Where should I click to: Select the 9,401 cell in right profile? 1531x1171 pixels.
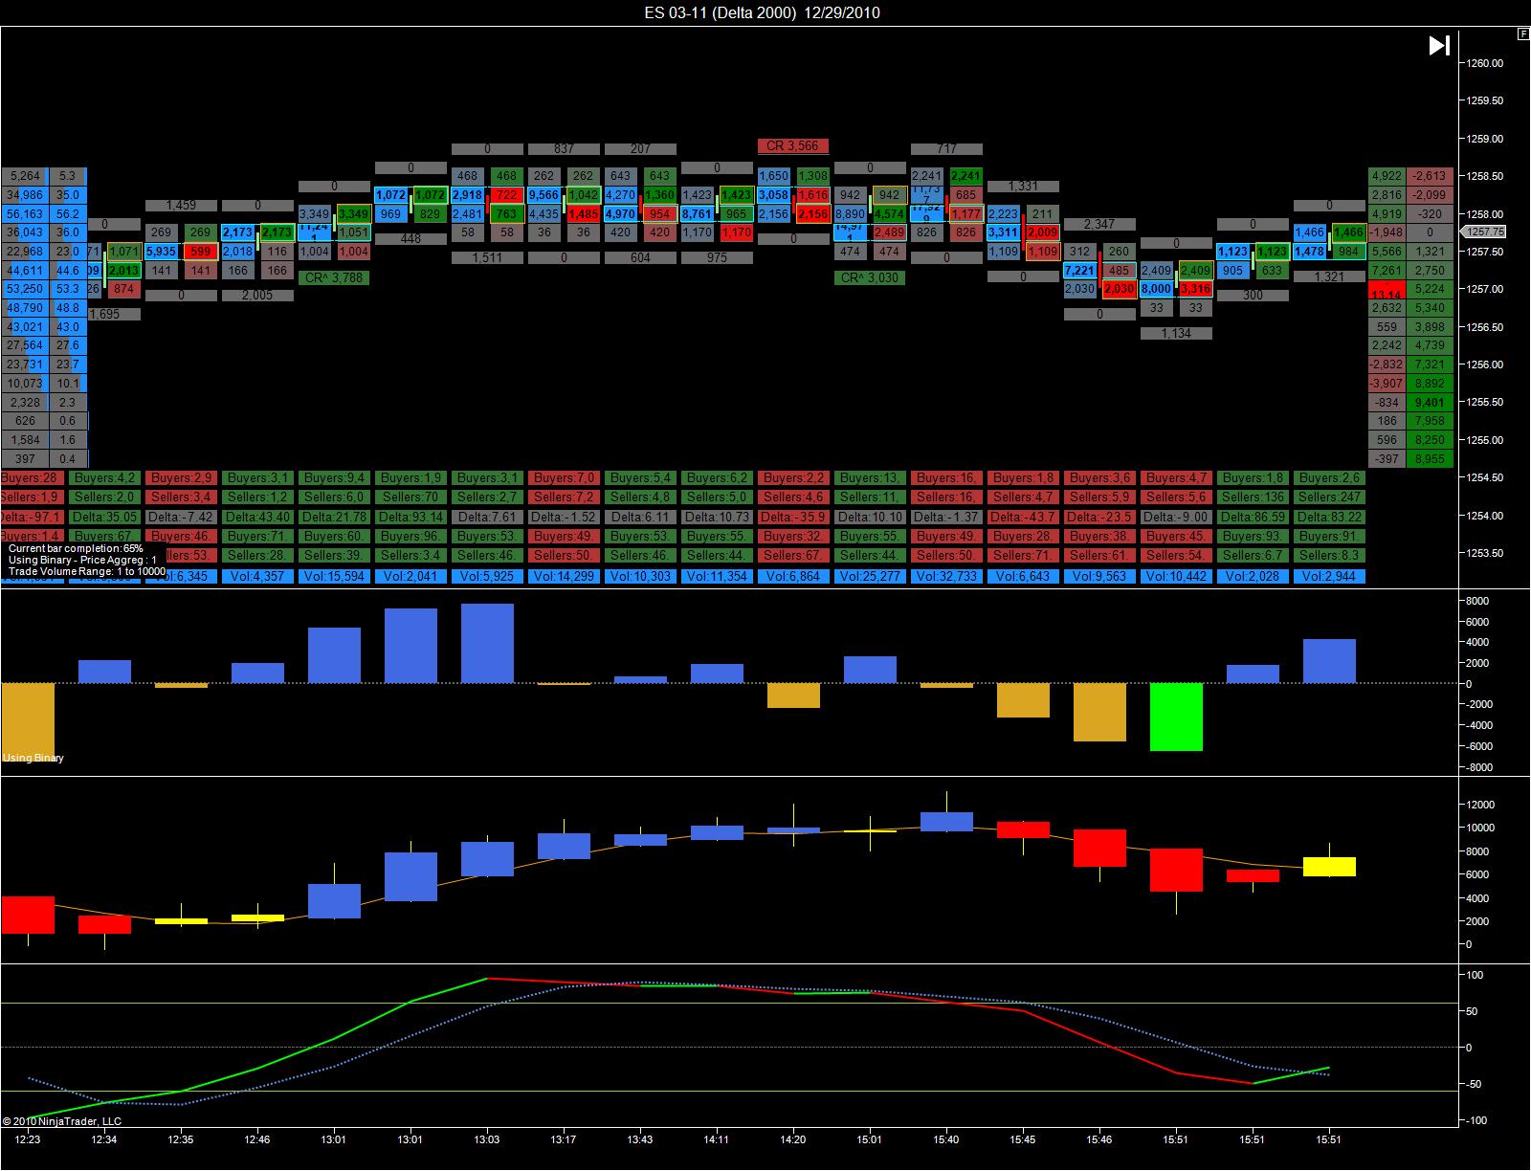(x=1430, y=402)
